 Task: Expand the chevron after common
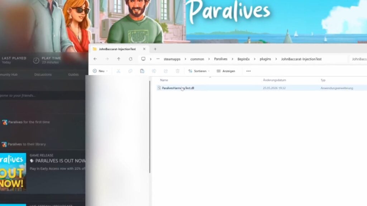209,59
